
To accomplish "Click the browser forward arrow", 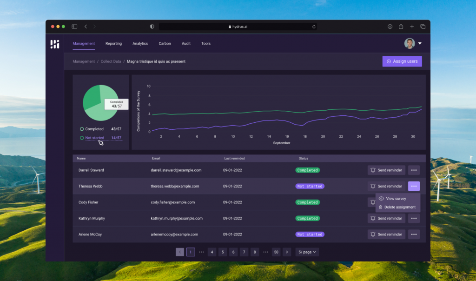I will [x=94, y=27].
